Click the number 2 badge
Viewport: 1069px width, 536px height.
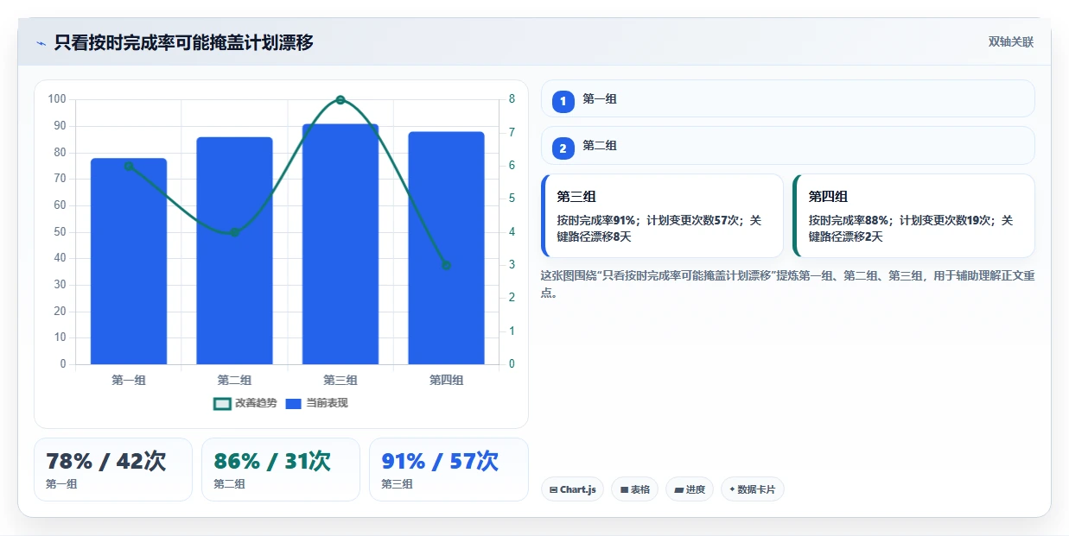(x=563, y=148)
